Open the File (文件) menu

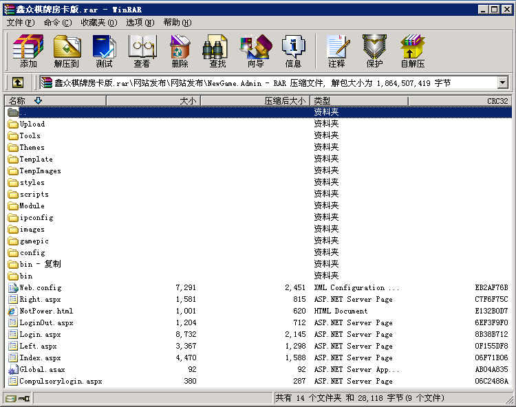point(21,23)
